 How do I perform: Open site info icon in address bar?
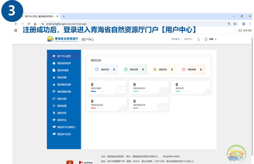click(43, 24)
